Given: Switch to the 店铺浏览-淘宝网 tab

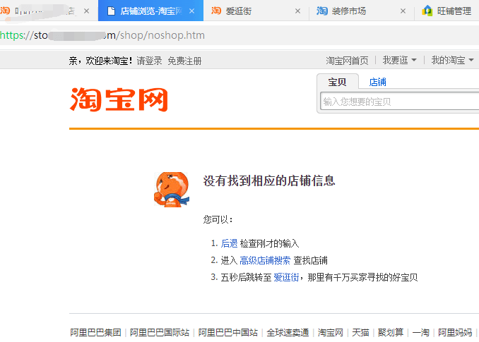Looking at the screenshot, I should [150, 11].
